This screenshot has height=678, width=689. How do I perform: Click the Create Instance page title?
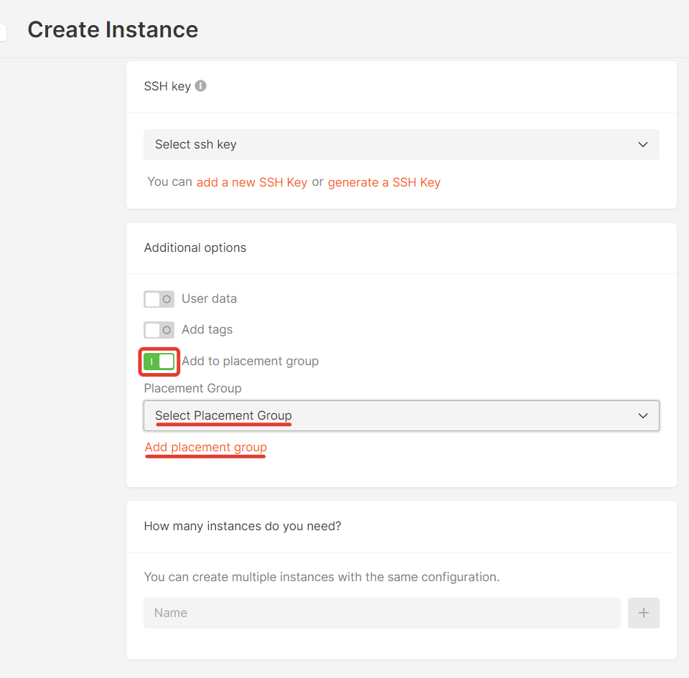[113, 29]
